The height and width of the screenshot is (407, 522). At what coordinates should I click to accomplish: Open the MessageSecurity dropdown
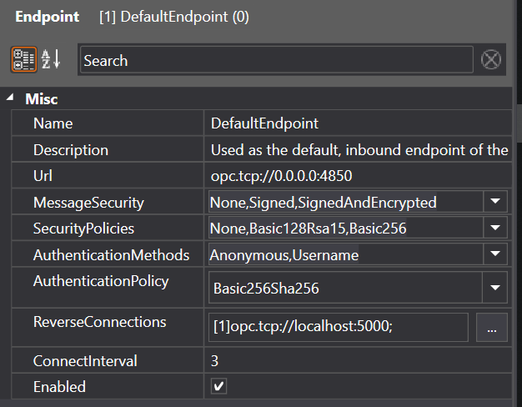click(x=494, y=202)
